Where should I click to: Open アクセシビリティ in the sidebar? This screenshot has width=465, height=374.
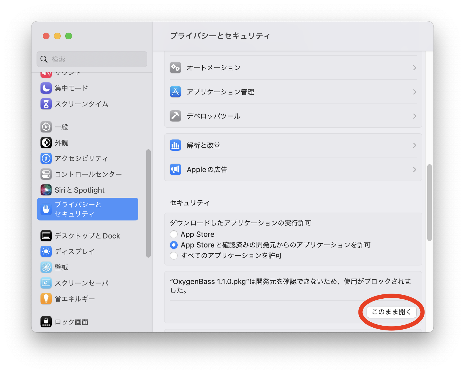pyautogui.click(x=88, y=158)
